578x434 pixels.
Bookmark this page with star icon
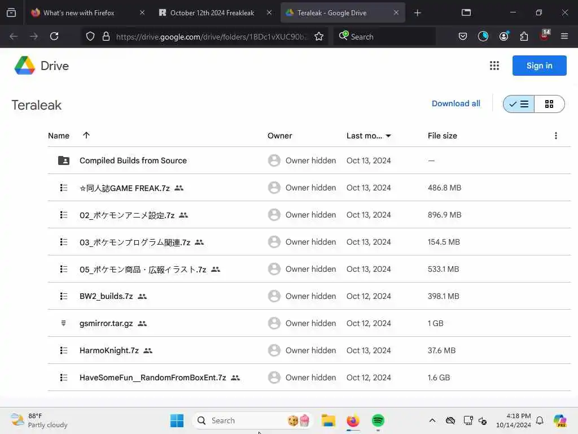point(319,36)
